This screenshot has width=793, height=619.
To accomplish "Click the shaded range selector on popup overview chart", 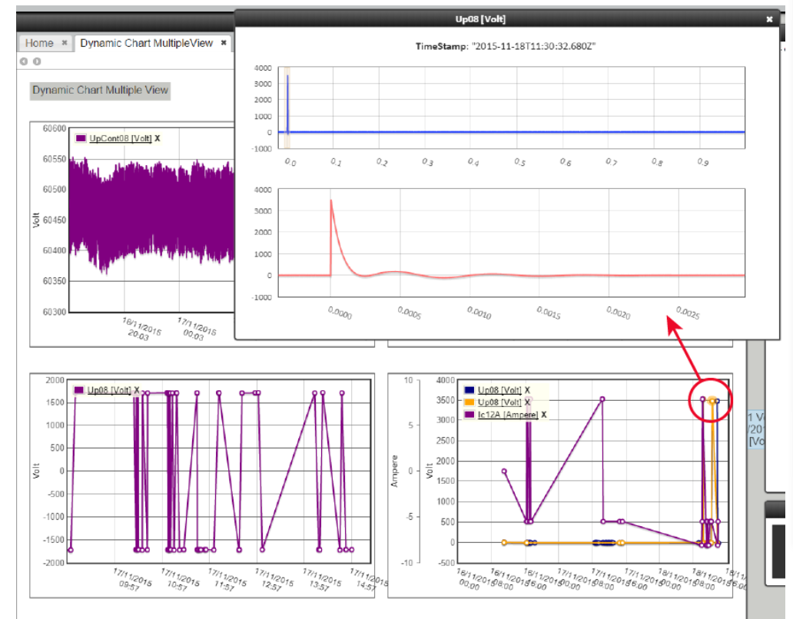I will [287, 108].
